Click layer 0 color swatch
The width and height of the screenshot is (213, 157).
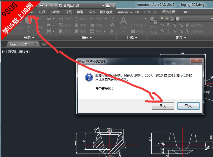(x=177, y=19)
